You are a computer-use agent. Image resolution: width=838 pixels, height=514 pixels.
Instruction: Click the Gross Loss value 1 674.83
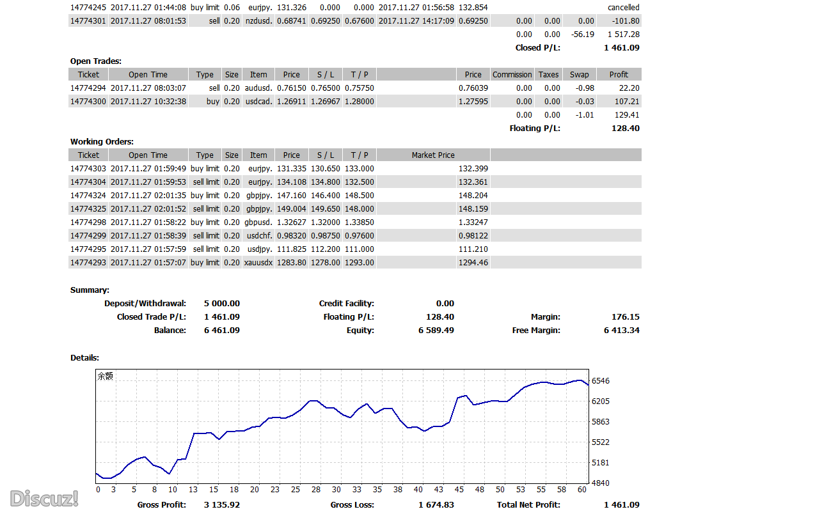pos(436,505)
